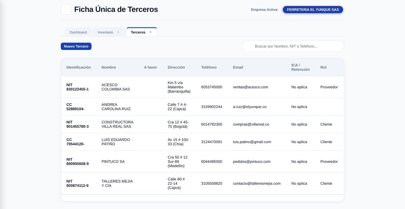Select identification NIT 901455780-3
The image size is (405, 209).
click(78, 124)
